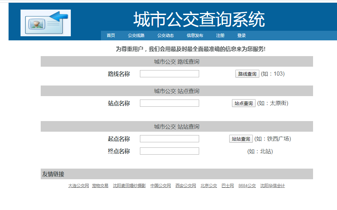Open the 大连公交网 link

79,186
